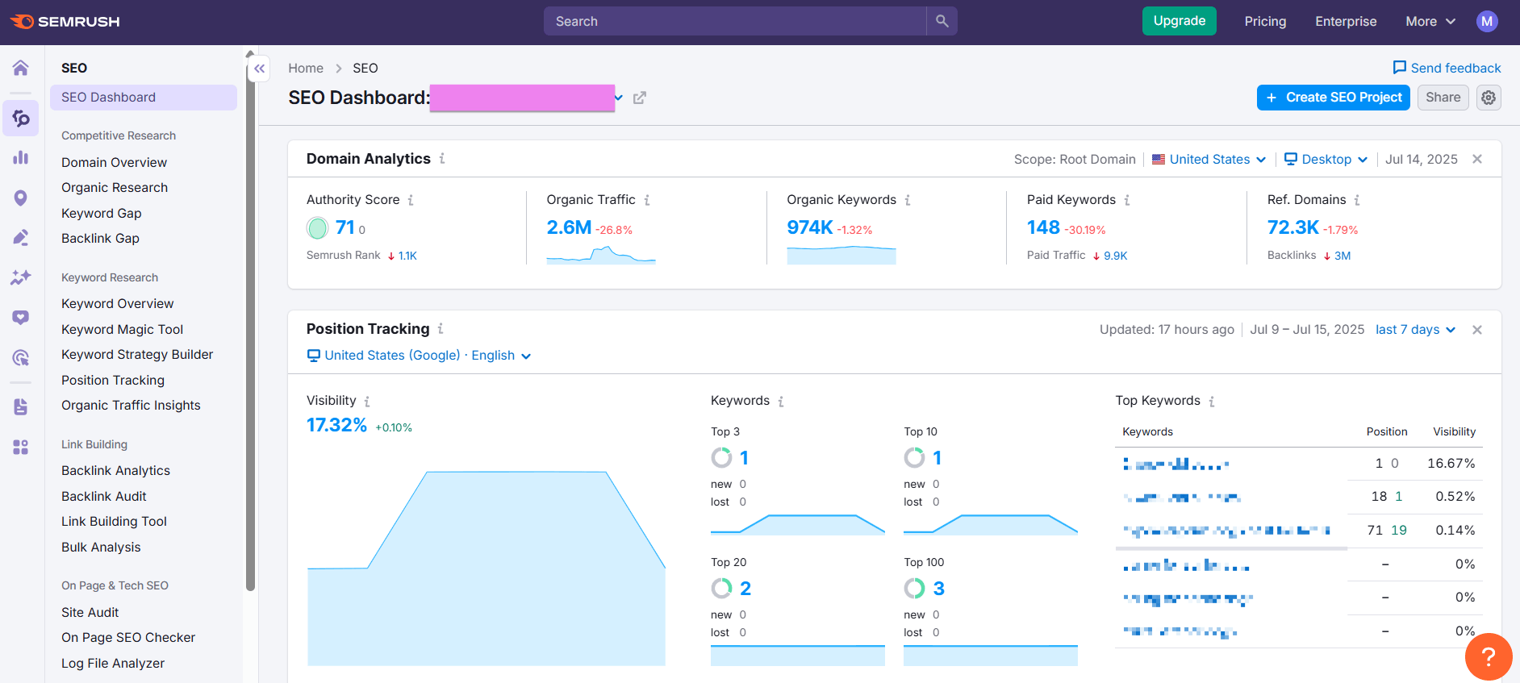
Task: Open the orange help question button
Action: coord(1489,657)
